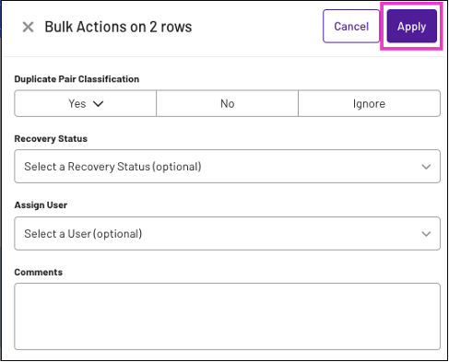This screenshot has height=362, width=449.
Task: Click the Assign User chevron arrow
Action: tap(426, 234)
